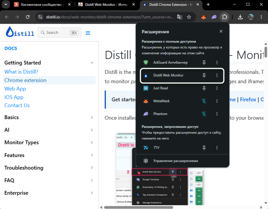Click the Phantom ghost icon in browser toolbar
The image size is (268, 209).
[214, 17]
